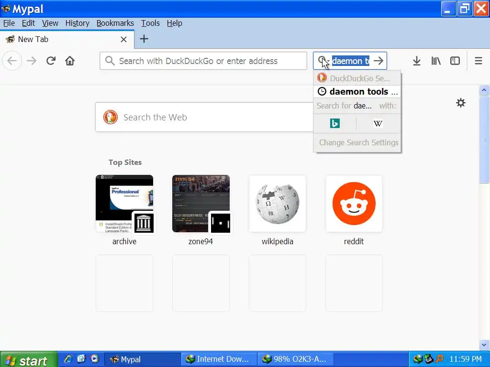
Task: Click the second quick launch icon
Action: point(81,359)
